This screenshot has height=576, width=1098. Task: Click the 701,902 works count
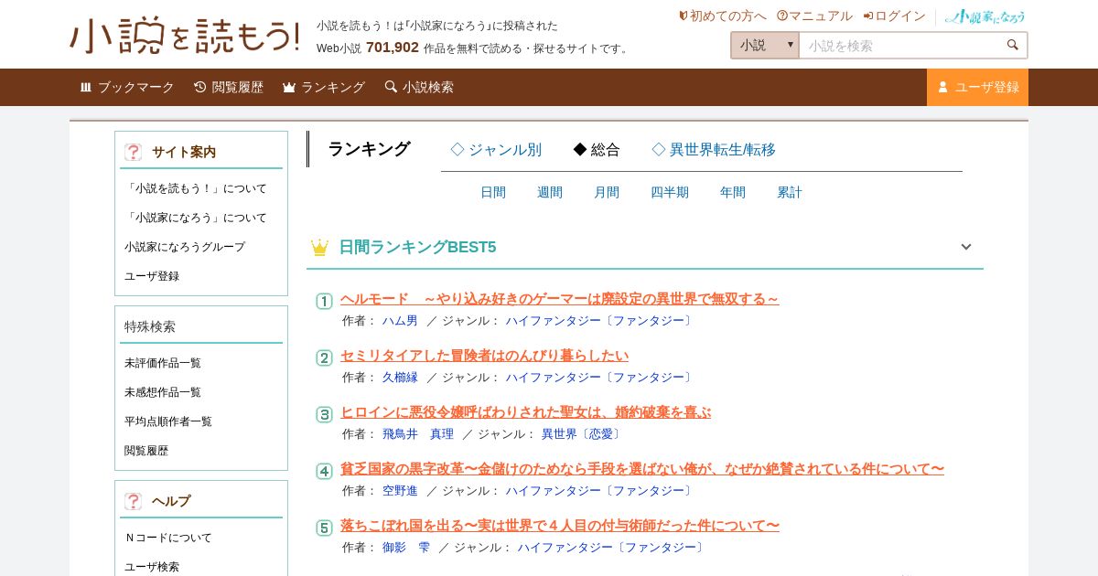(x=393, y=48)
